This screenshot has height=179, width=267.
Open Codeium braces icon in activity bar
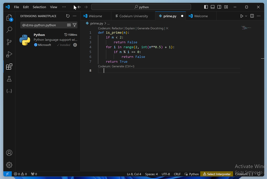(9, 91)
